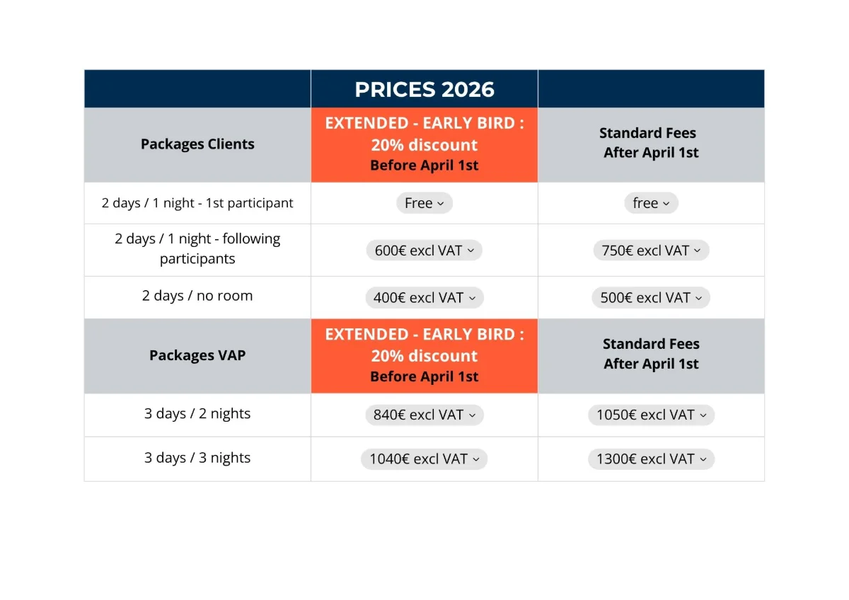Select the orange early bird cell beside Packages VAP

pyautogui.click(x=424, y=356)
